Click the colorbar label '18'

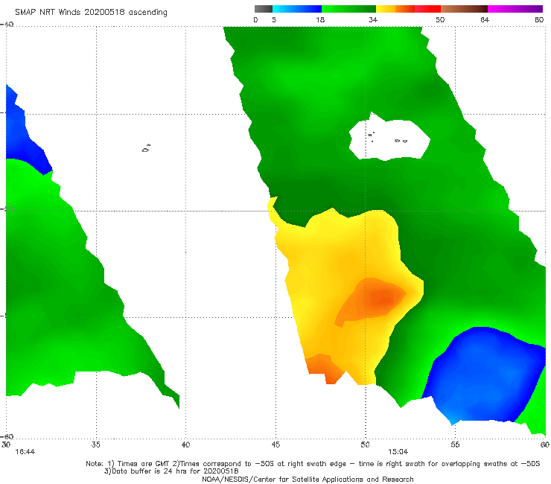click(x=320, y=19)
